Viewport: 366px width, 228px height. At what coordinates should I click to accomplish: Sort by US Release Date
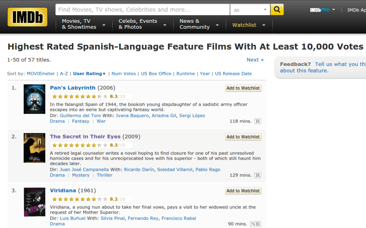[x=233, y=74]
